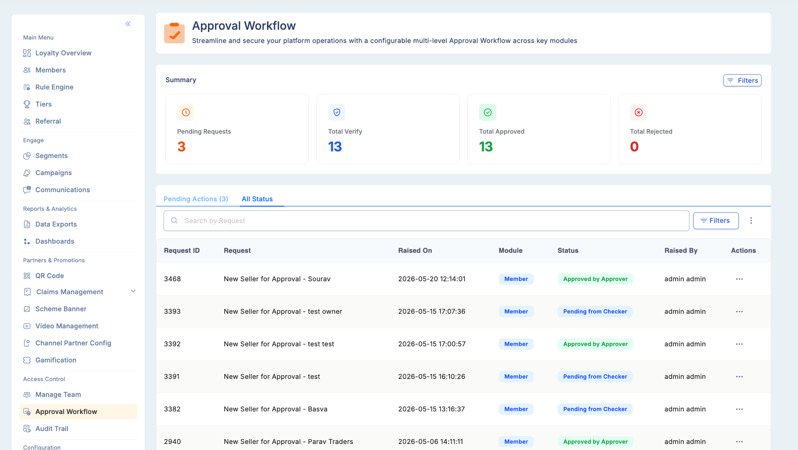Click the Segments pie chart icon

27,156
